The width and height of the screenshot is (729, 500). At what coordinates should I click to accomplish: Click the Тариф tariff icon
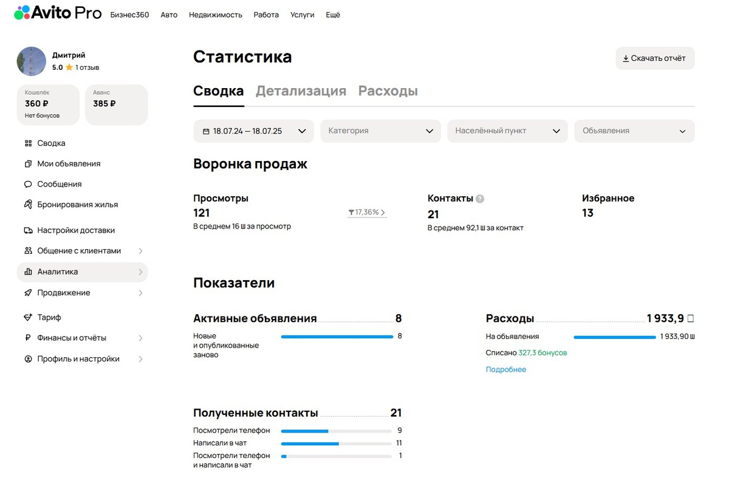pyautogui.click(x=28, y=317)
